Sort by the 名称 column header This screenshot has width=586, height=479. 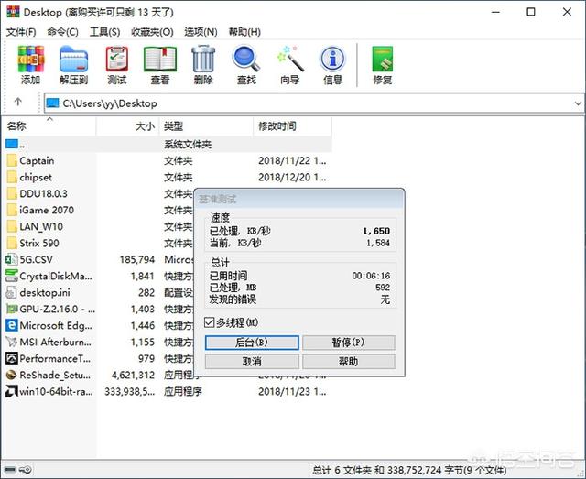49,126
